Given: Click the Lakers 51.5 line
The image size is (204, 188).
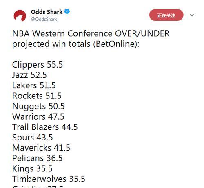Looking at the screenshot, I should 34,85.
